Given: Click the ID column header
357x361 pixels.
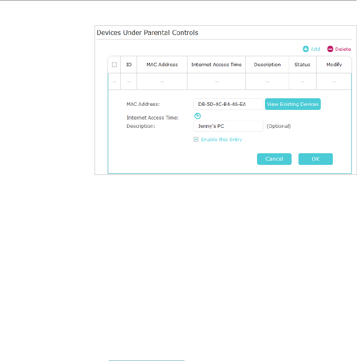Looking at the screenshot, I should (129, 65).
